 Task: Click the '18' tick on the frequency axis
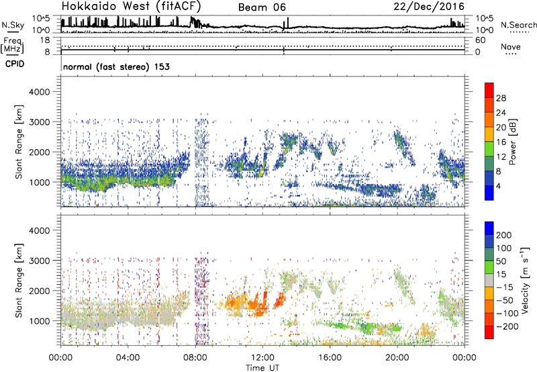click(x=45, y=40)
